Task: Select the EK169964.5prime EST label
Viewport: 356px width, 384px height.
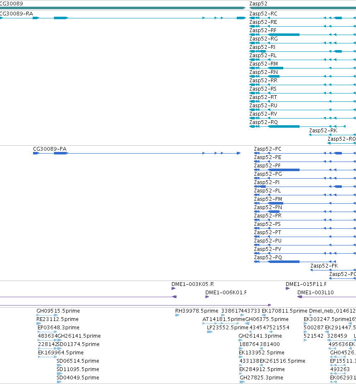Action: click(61, 353)
